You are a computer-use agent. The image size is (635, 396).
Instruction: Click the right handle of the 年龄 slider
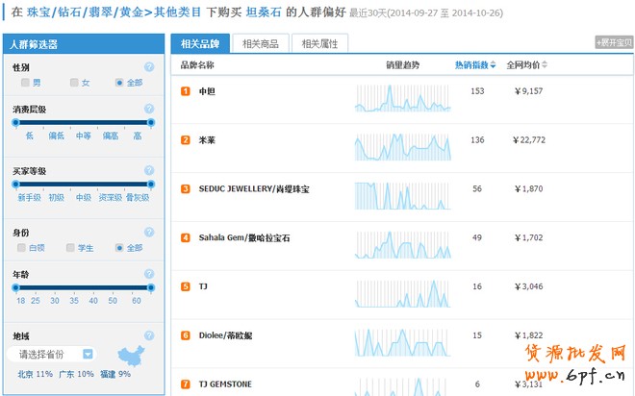point(151,287)
